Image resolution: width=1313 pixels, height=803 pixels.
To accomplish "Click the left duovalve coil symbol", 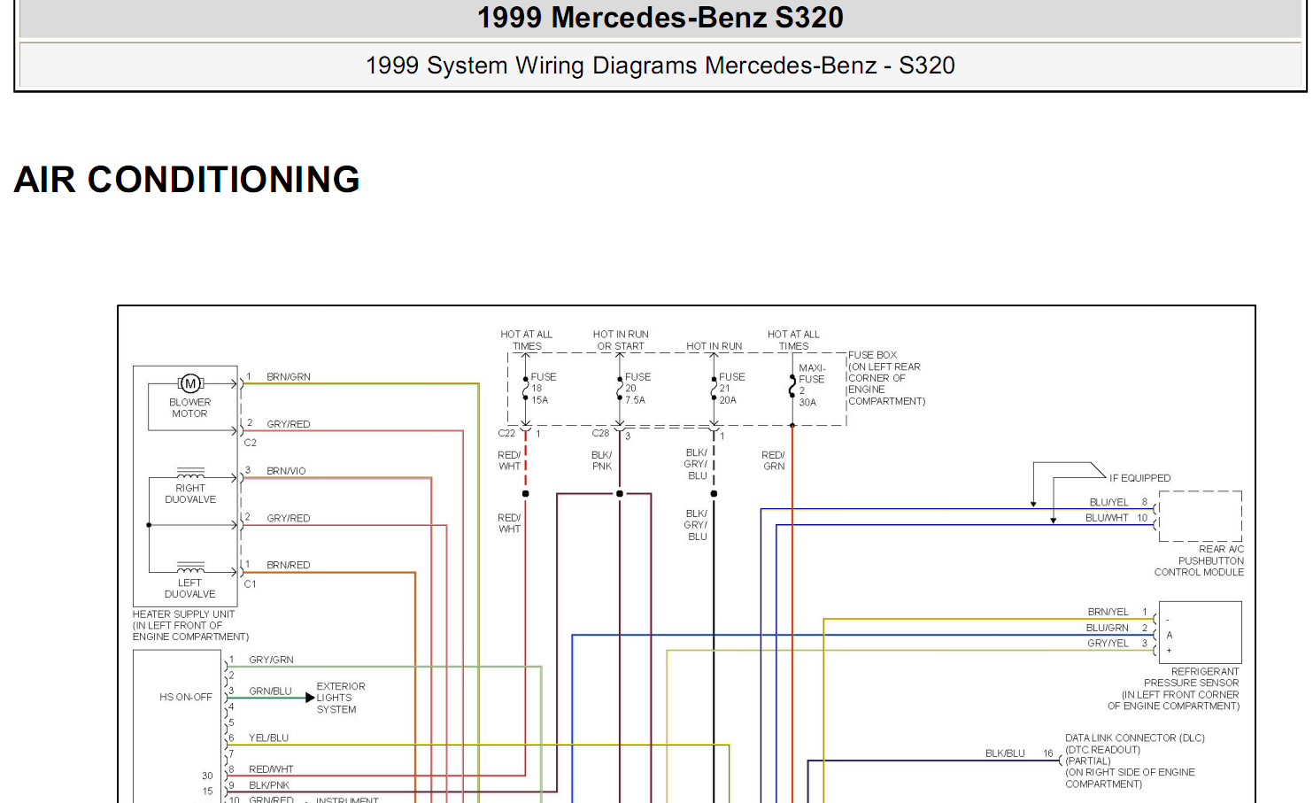I will [190, 567].
